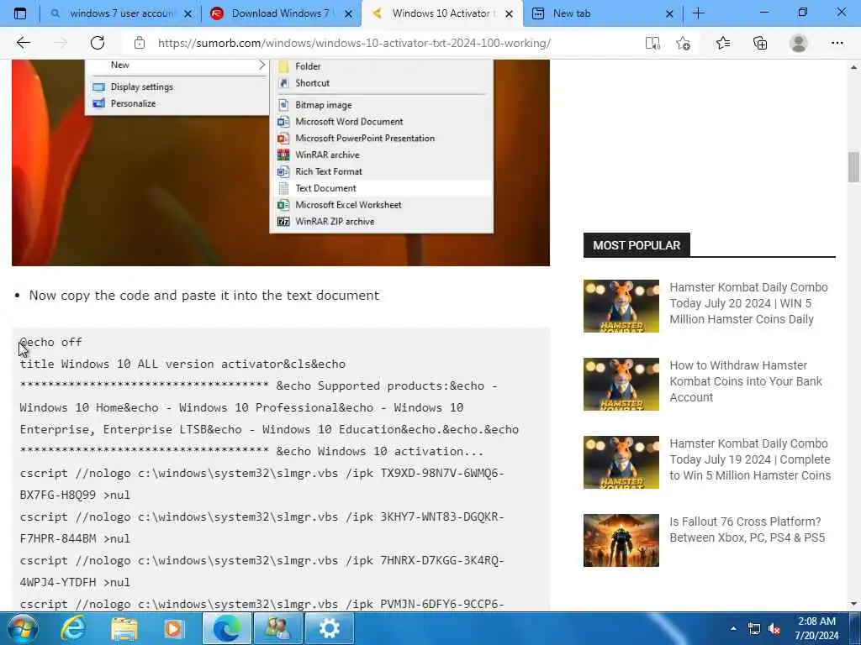Open Hamster Kombat July 20 2024 article

pos(748,303)
